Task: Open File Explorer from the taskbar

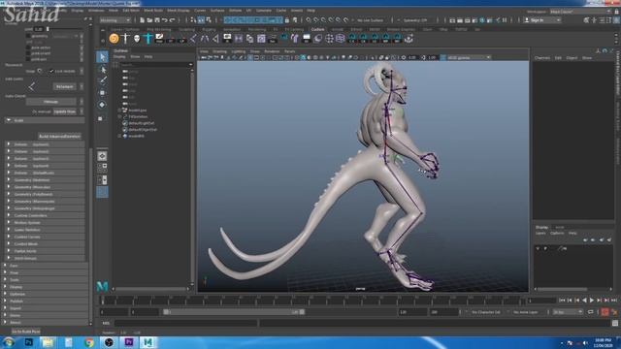Action: 49,342
